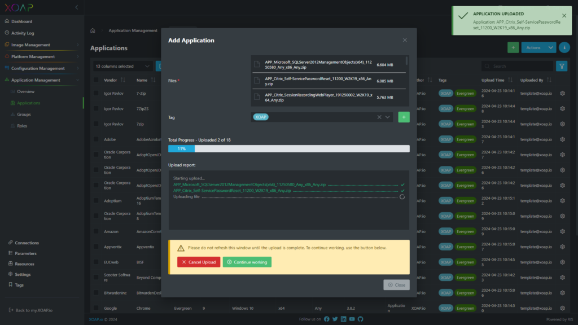Screen dimensions: 578x325
Task: Dismiss the Application Uploaded notification
Action: (x=564, y=16)
